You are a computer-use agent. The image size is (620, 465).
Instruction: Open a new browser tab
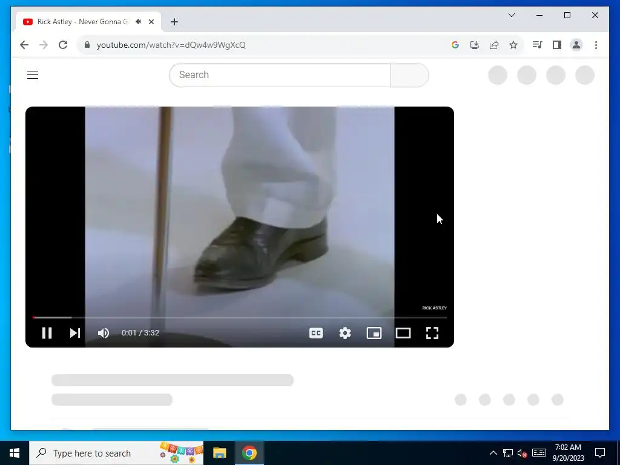coord(174,22)
